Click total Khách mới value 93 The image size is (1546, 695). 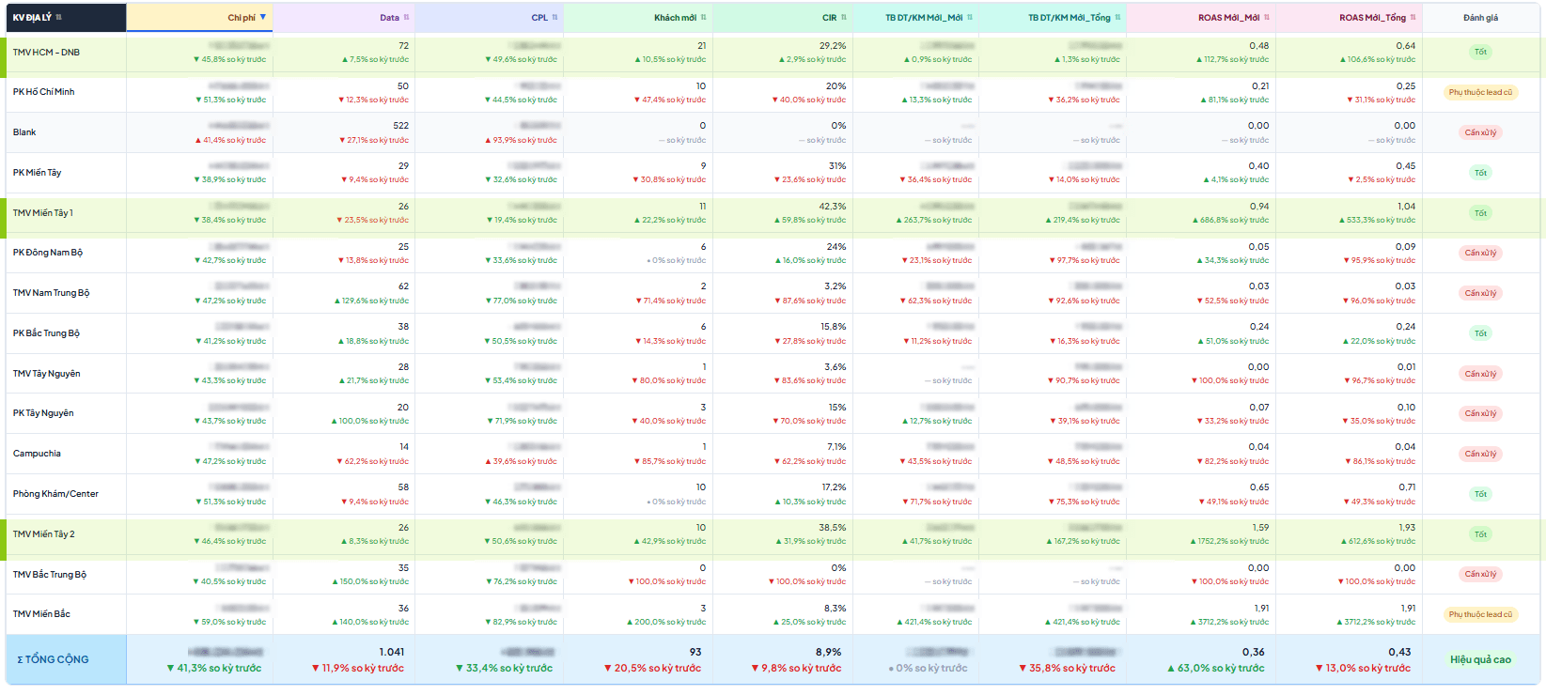coord(695,652)
